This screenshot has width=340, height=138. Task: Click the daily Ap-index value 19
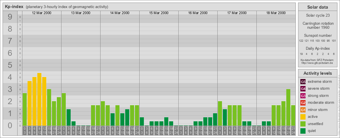(302, 54)
